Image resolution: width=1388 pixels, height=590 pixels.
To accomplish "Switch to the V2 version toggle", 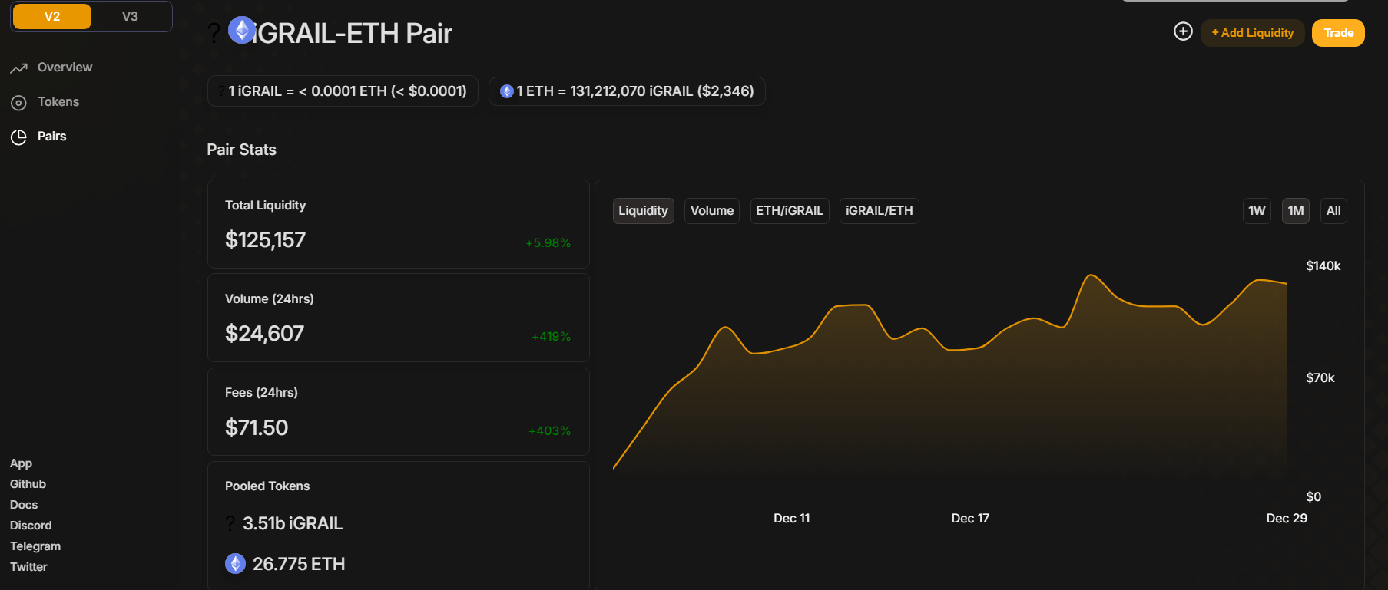I will tap(52, 16).
